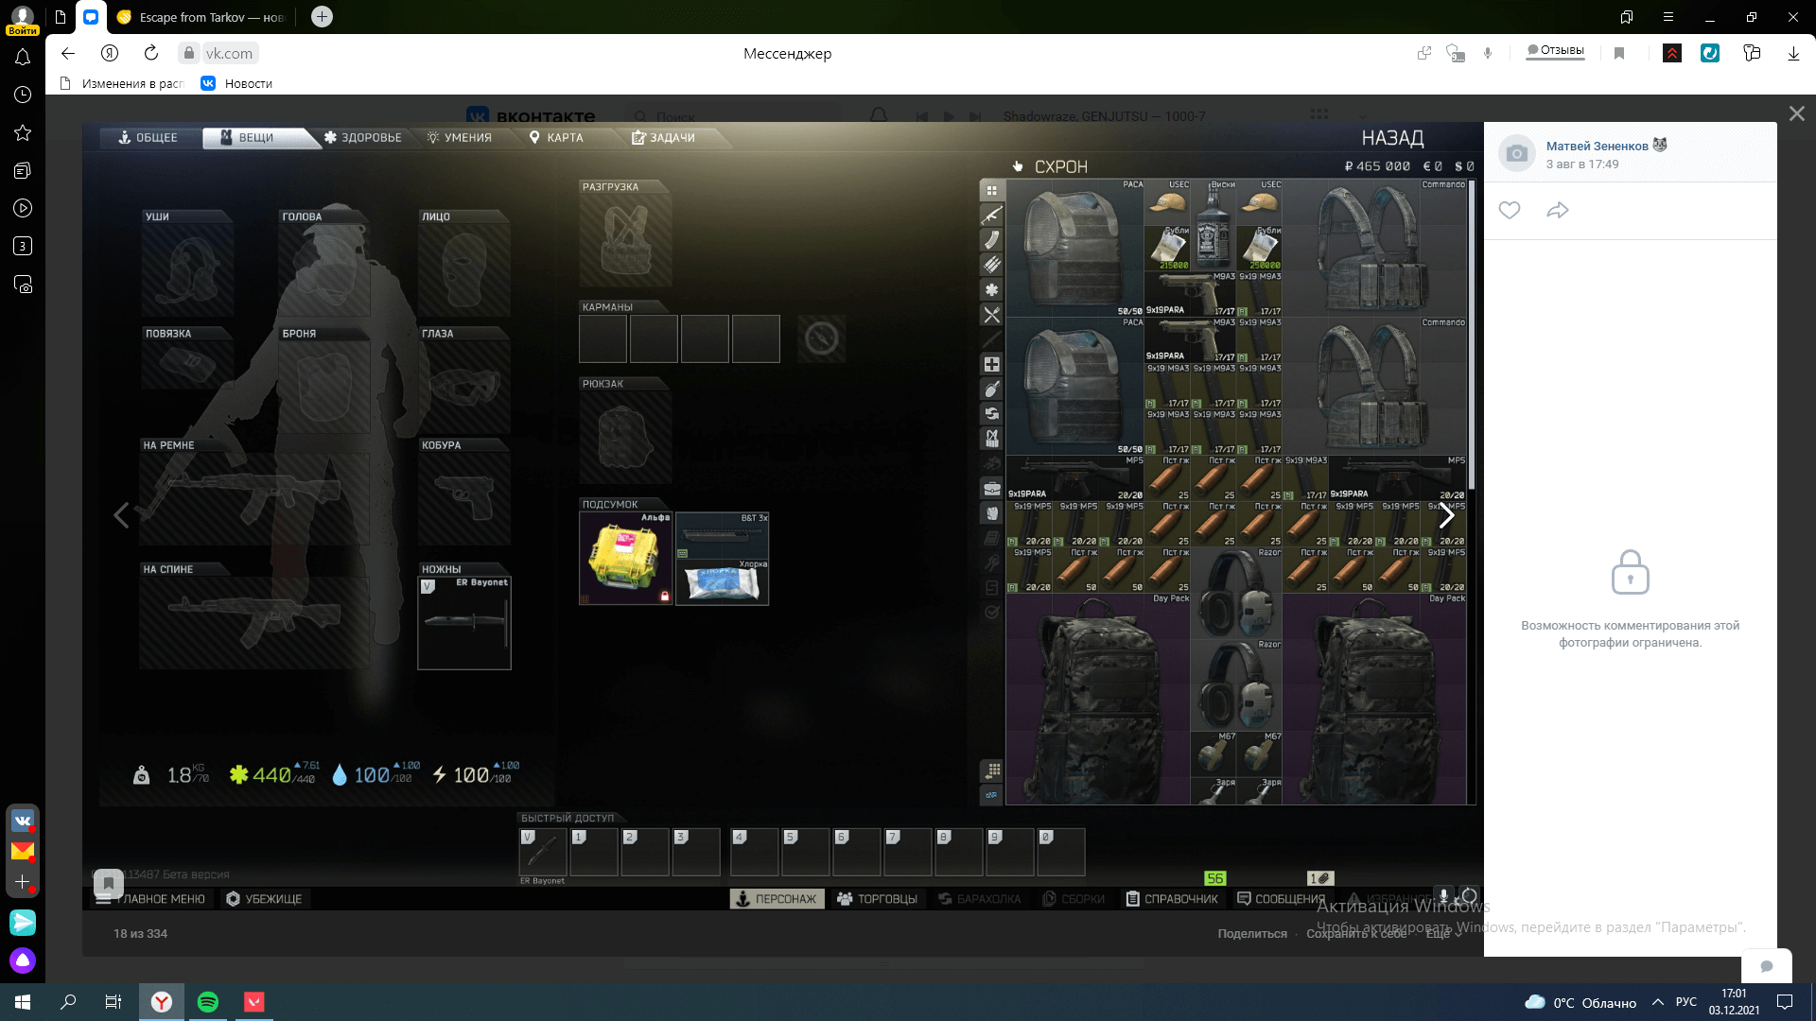Image resolution: width=1816 pixels, height=1021 pixels.
Task: Click the Альфа container in ПОДСУМОК
Action: tap(626, 559)
